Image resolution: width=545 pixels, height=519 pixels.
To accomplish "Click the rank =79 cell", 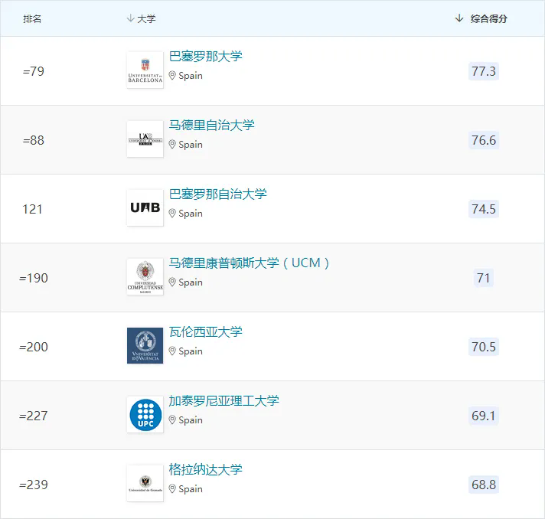I will 34,71.
